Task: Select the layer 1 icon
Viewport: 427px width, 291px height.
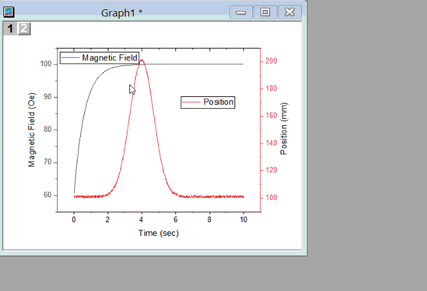Action: click(x=10, y=28)
